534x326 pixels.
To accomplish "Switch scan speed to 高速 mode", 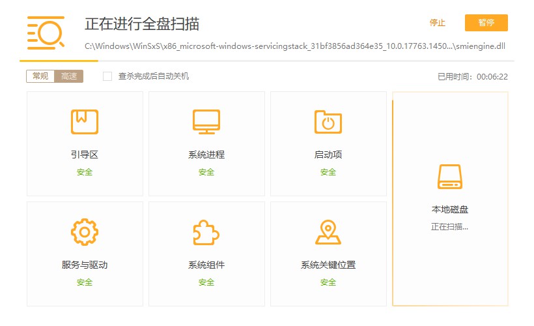I will click(68, 76).
